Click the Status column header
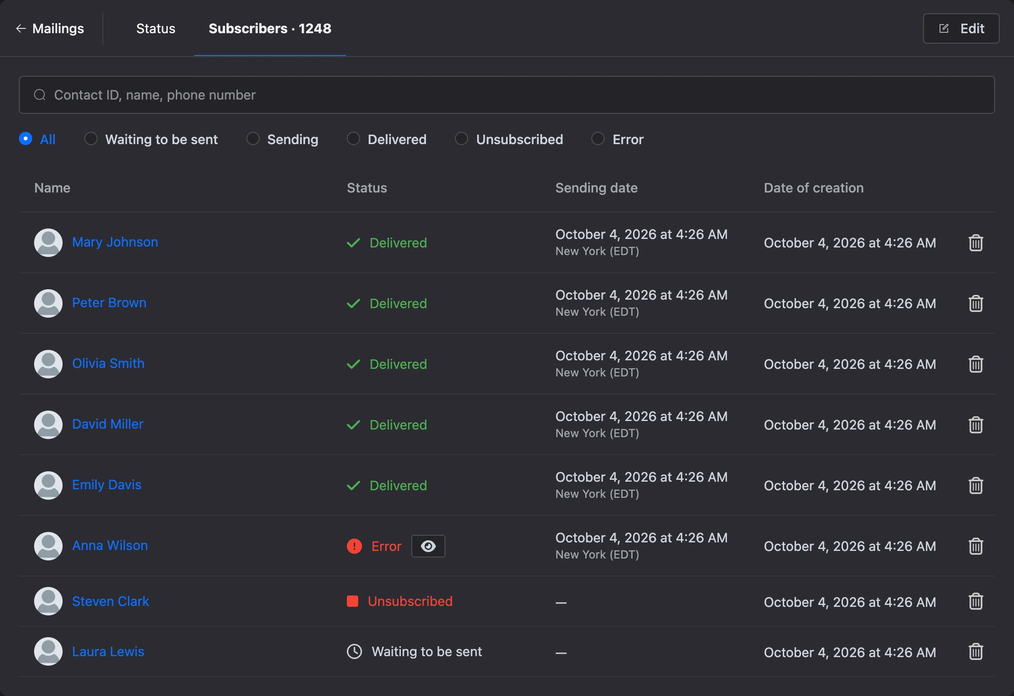 coord(367,188)
